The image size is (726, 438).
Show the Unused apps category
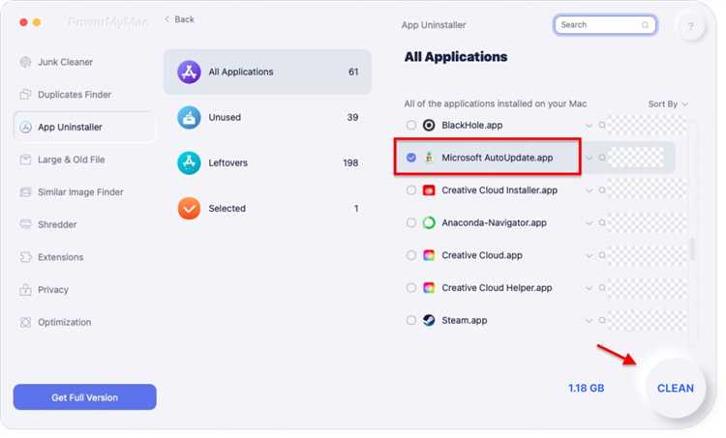click(267, 118)
